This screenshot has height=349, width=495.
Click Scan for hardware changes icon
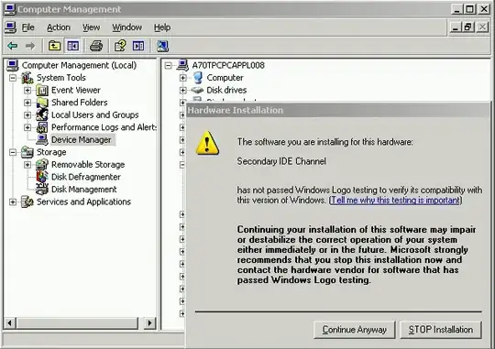[162, 46]
